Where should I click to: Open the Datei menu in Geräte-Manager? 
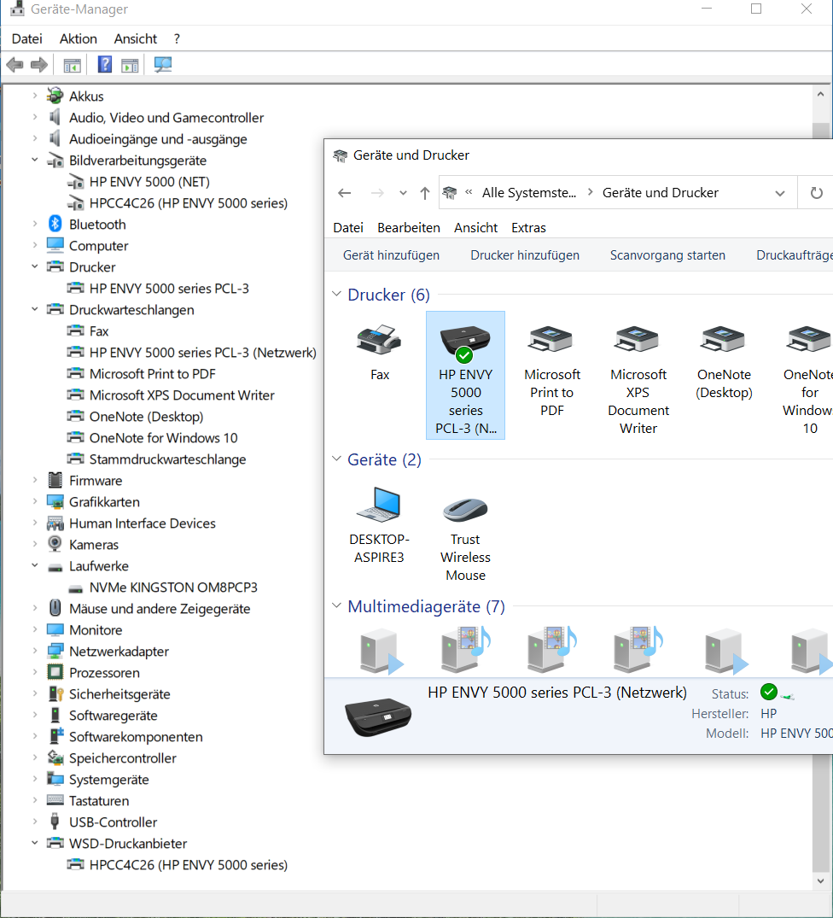(x=27, y=38)
